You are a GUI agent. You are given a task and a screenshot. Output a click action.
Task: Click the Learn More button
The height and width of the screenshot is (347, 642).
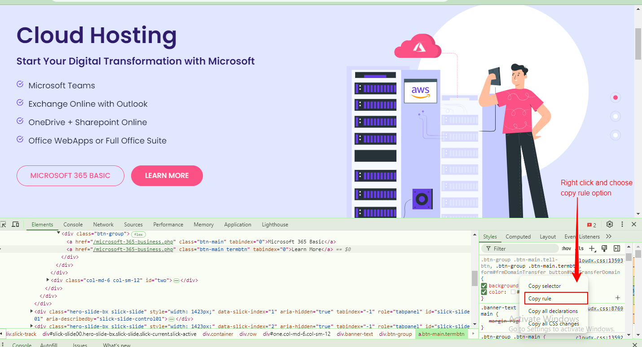(167, 176)
